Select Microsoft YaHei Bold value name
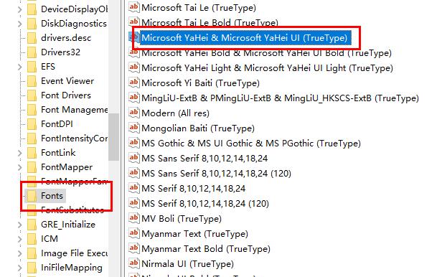 [266, 52]
